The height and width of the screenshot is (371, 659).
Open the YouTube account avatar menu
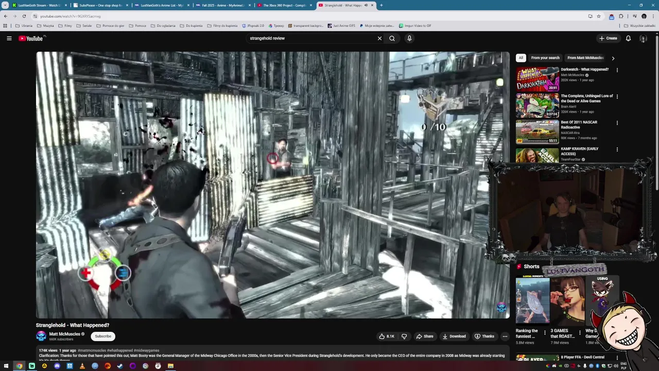tap(643, 38)
